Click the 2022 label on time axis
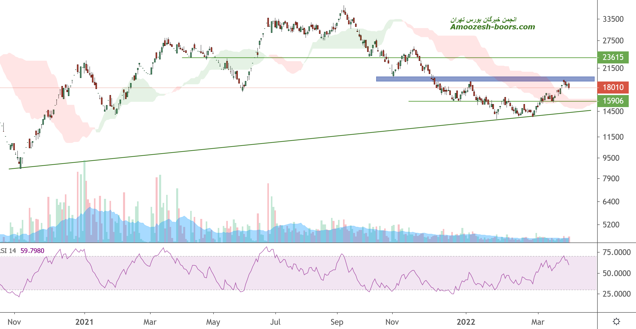 coord(466,322)
